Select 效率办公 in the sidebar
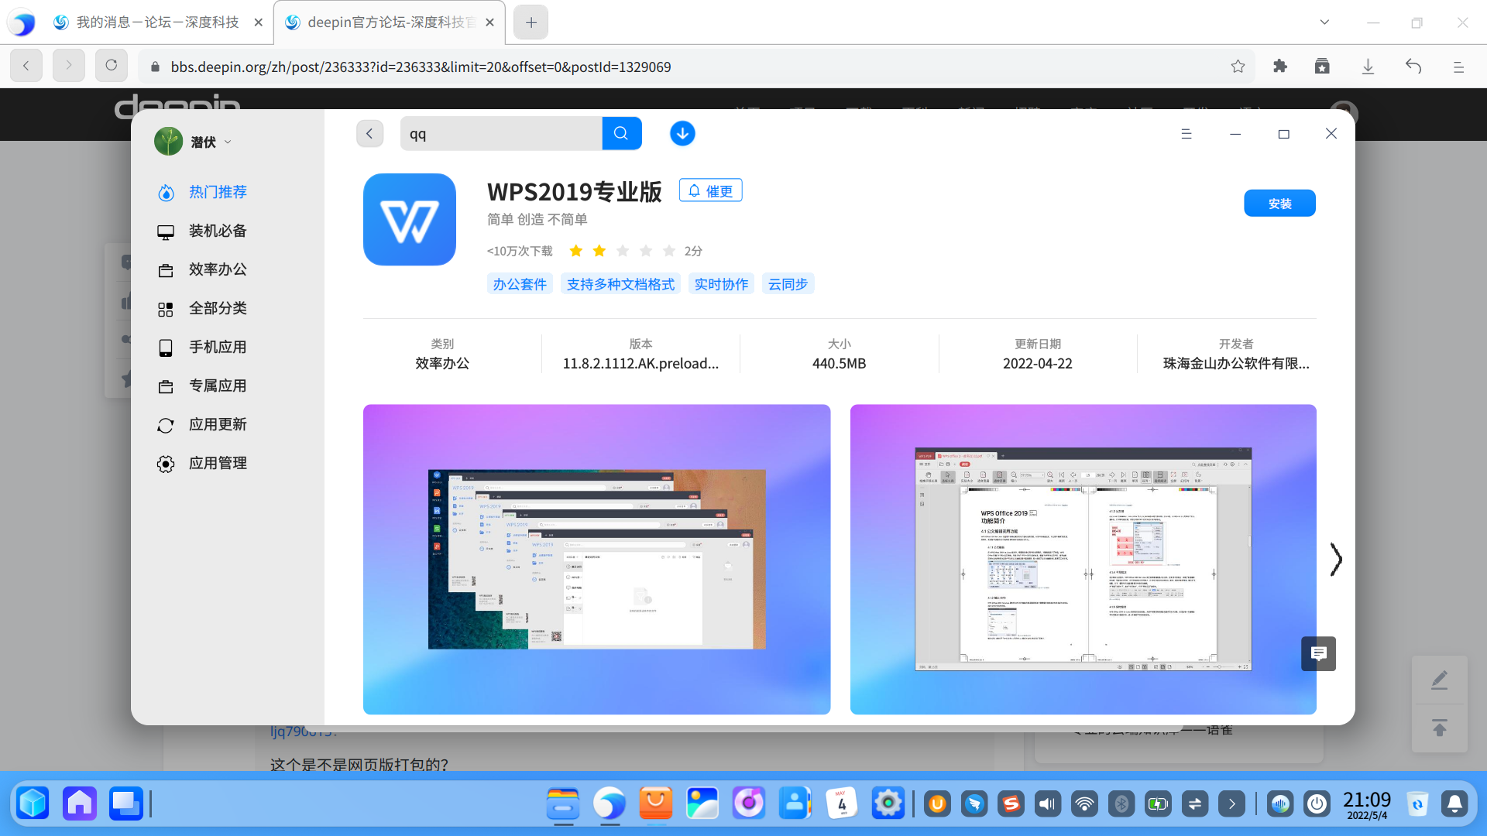This screenshot has height=836, width=1487. tap(218, 269)
